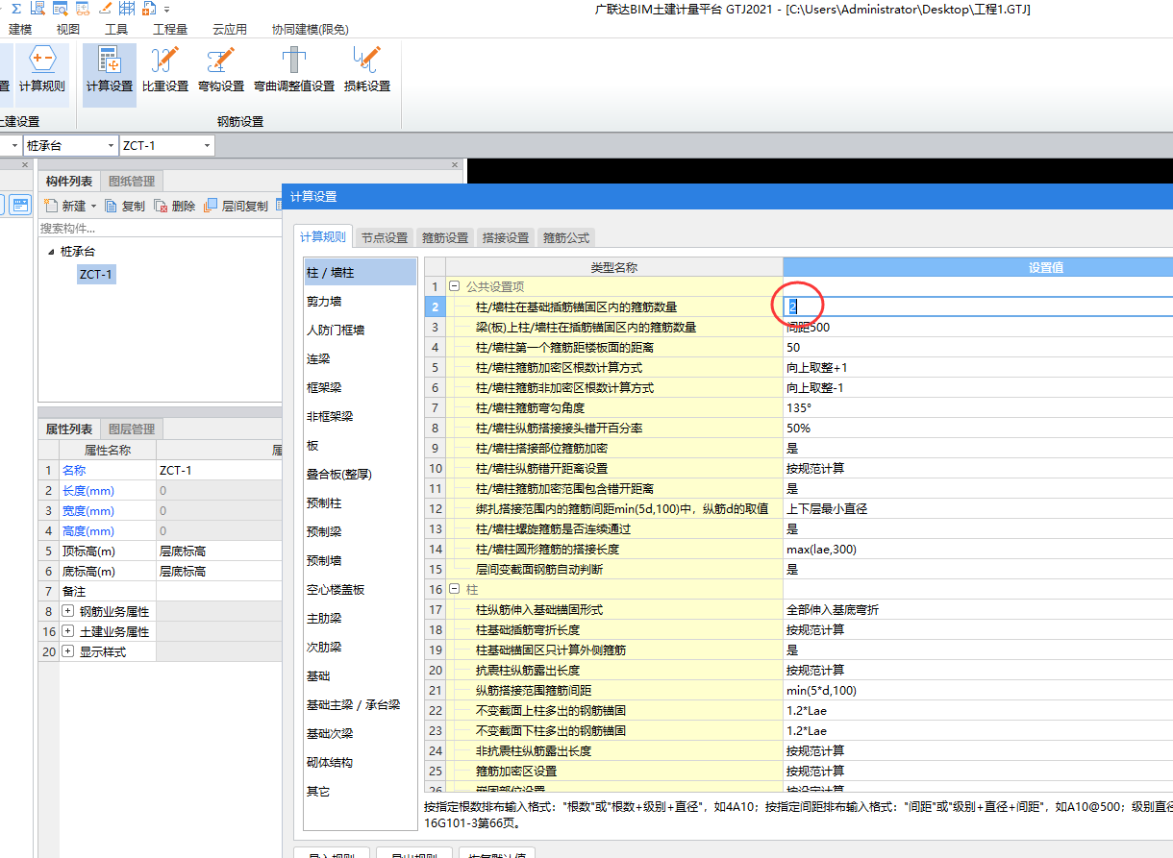Collapse the 桩承台 tree node
Image resolution: width=1173 pixels, height=858 pixels.
[50, 252]
